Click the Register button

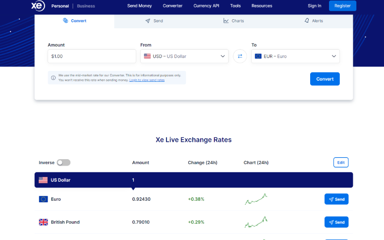342,5
